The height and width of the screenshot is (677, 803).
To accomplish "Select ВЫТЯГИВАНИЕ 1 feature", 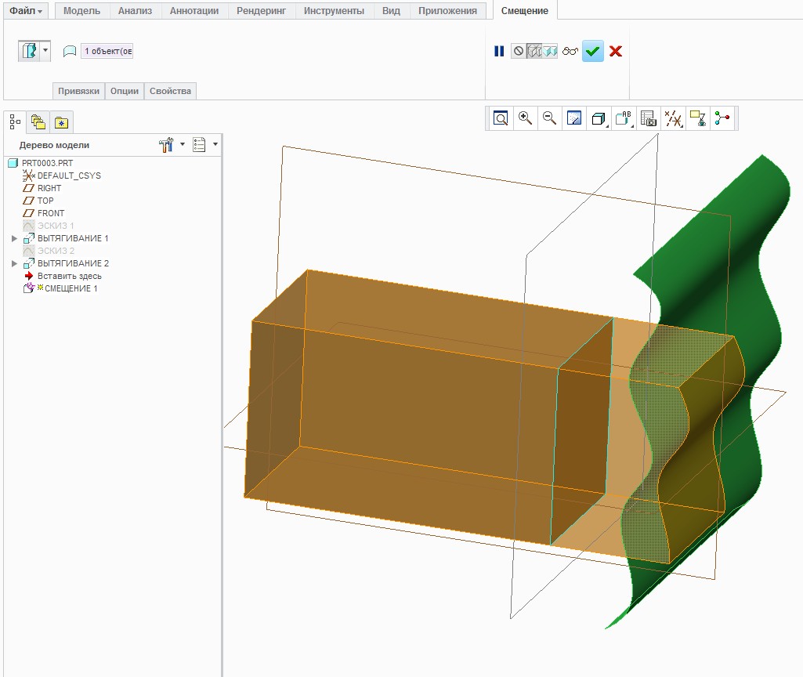I will coord(73,238).
